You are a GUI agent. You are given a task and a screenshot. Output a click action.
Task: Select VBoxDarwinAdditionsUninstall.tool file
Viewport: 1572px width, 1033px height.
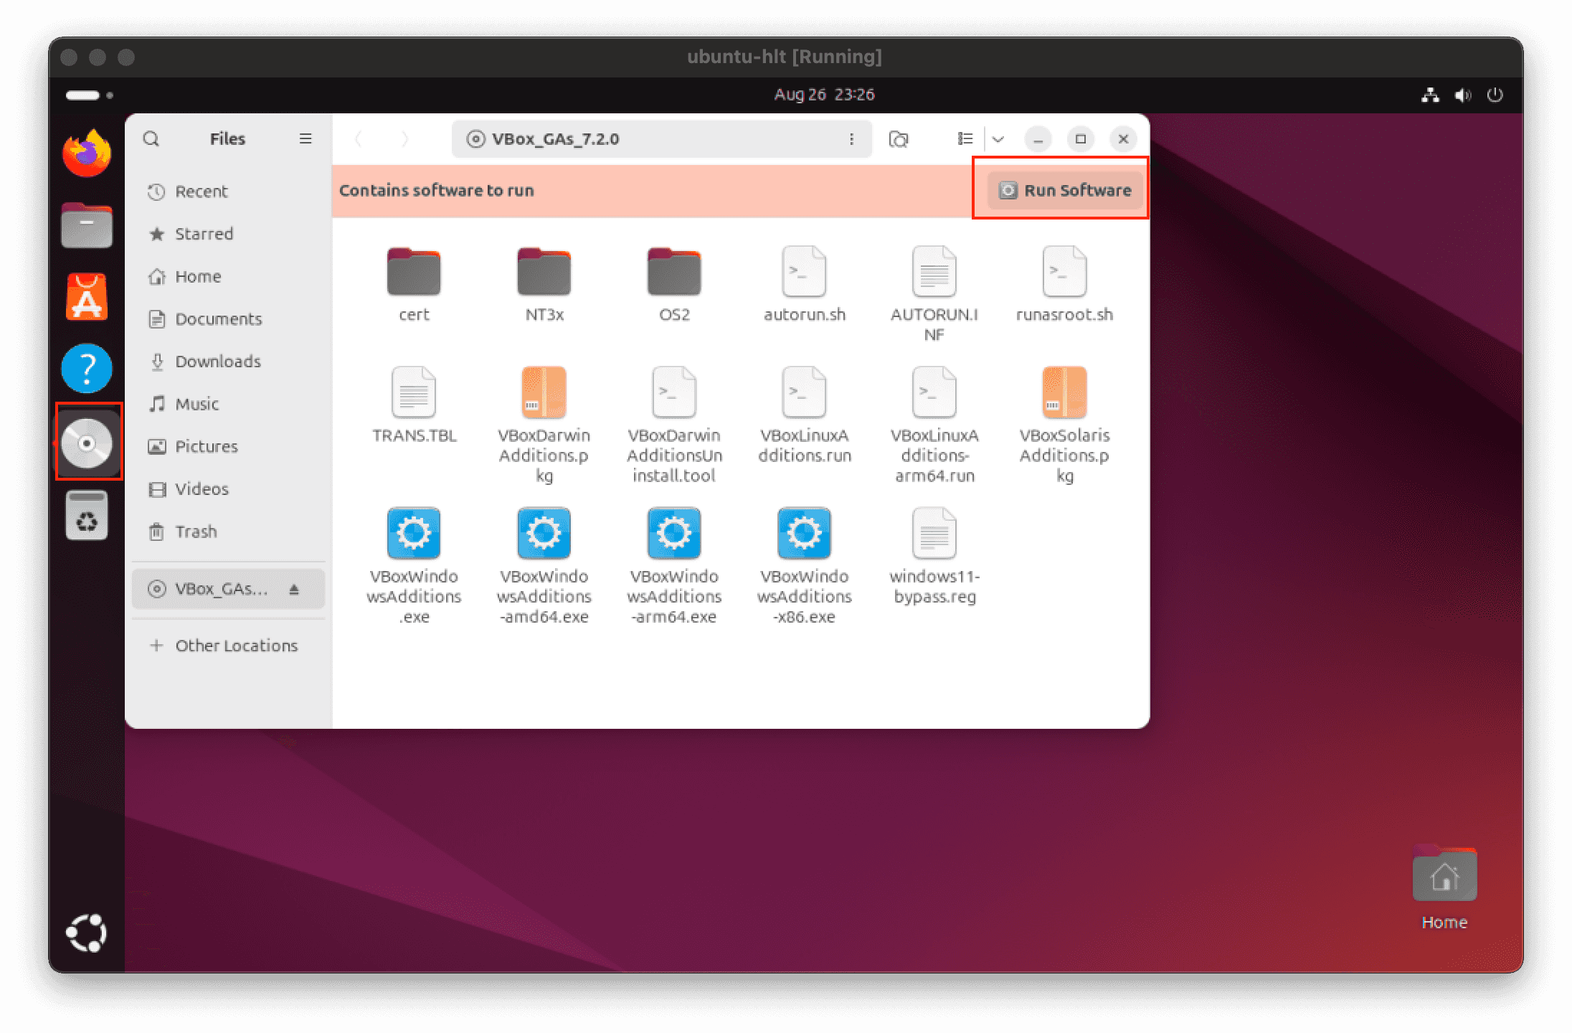[674, 425]
